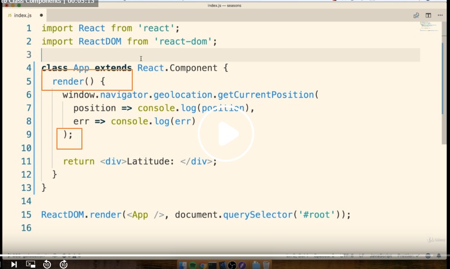Click the Prettier status bar item
The image size is (450, 269).
click(408, 255)
